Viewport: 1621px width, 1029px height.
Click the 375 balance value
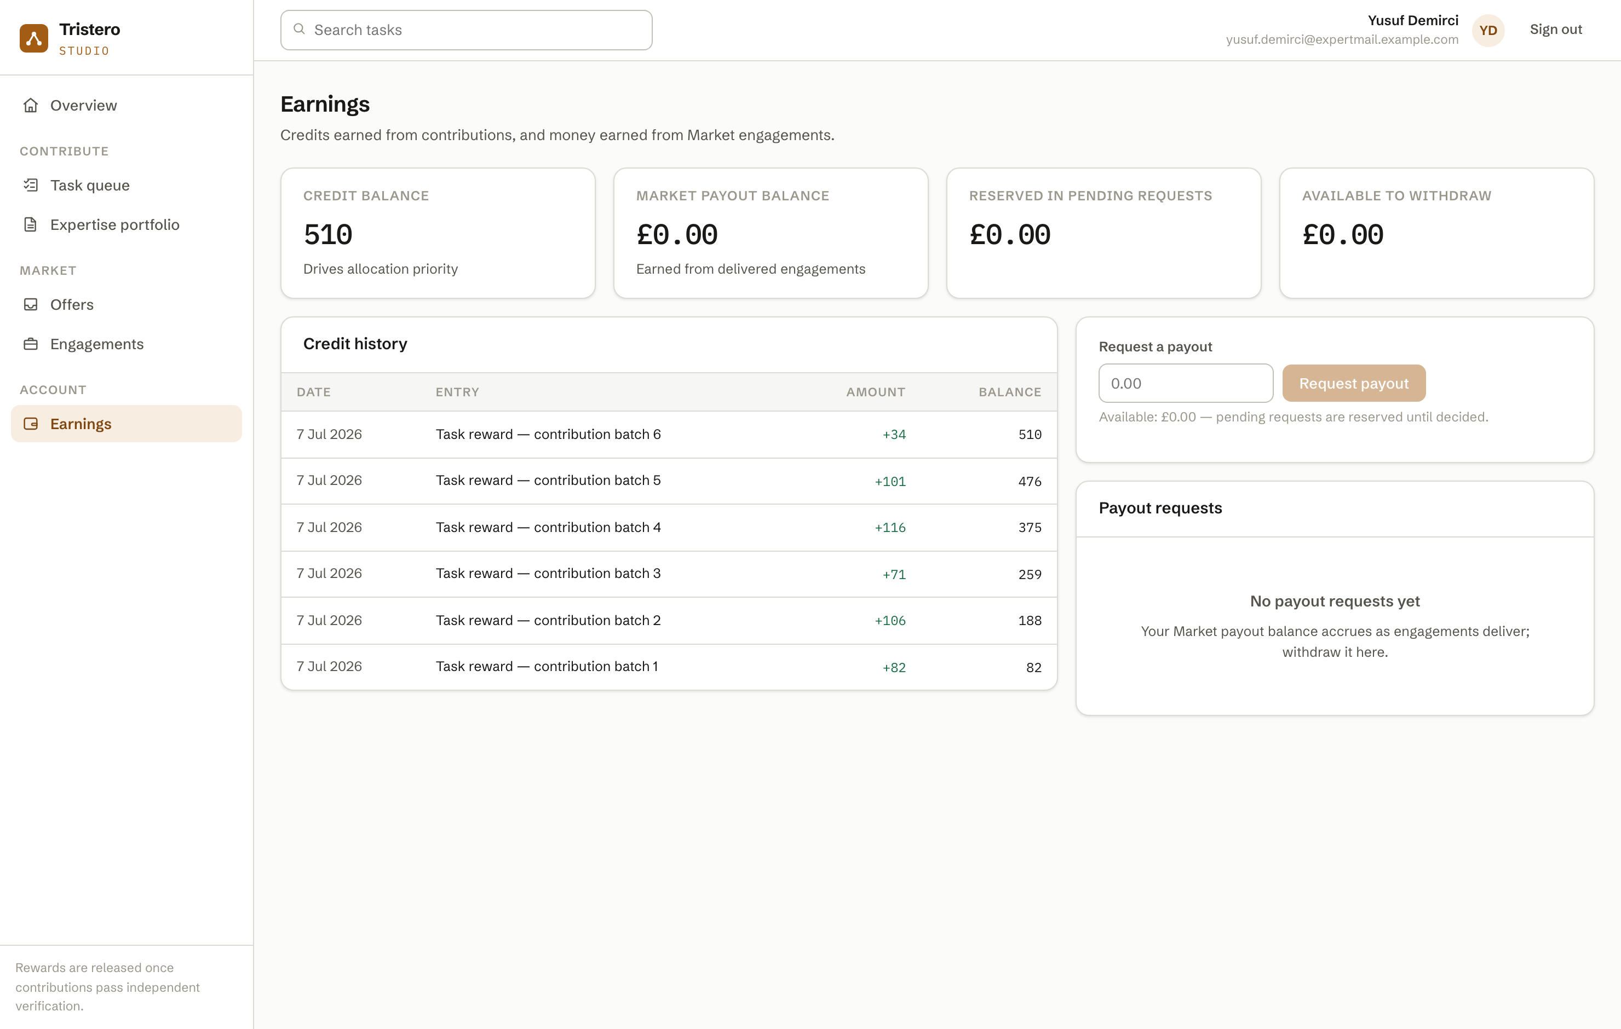click(1030, 528)
